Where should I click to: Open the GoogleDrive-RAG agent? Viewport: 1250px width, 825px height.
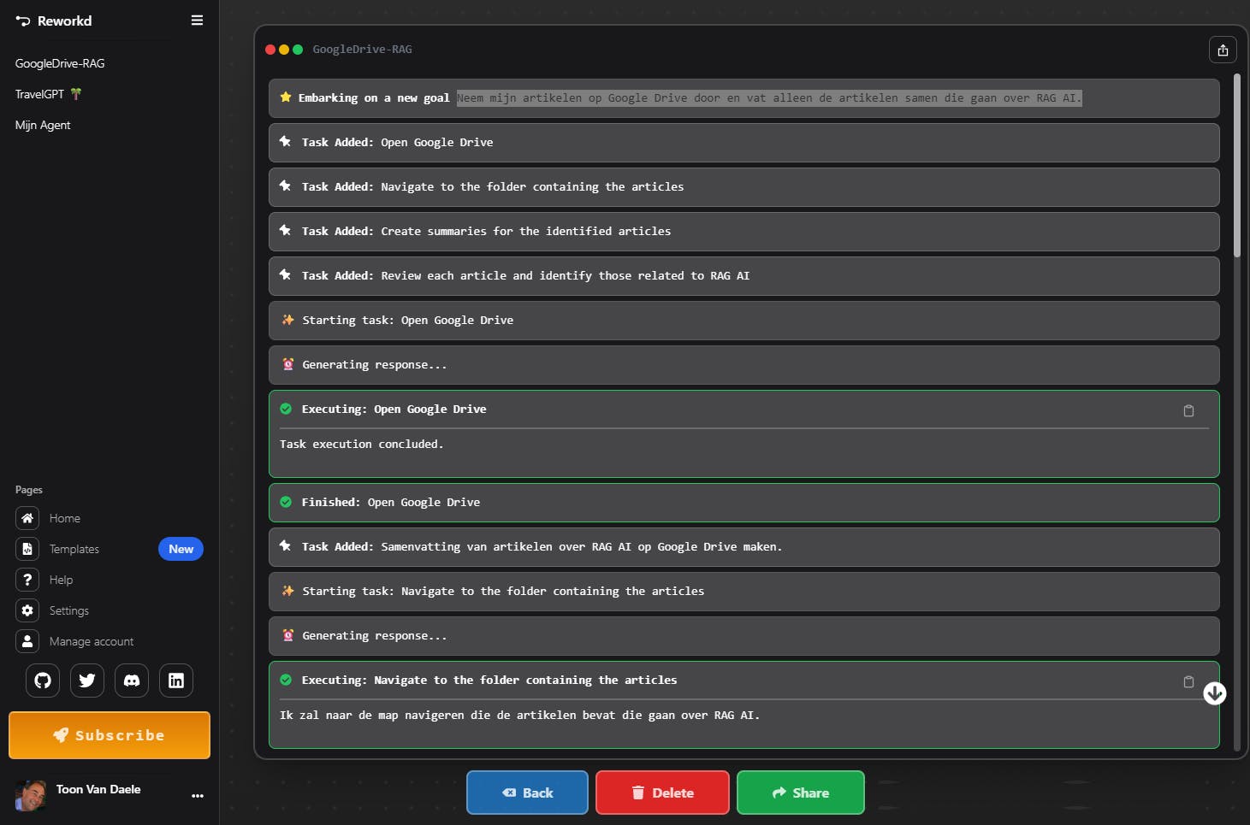coord(60,63)
